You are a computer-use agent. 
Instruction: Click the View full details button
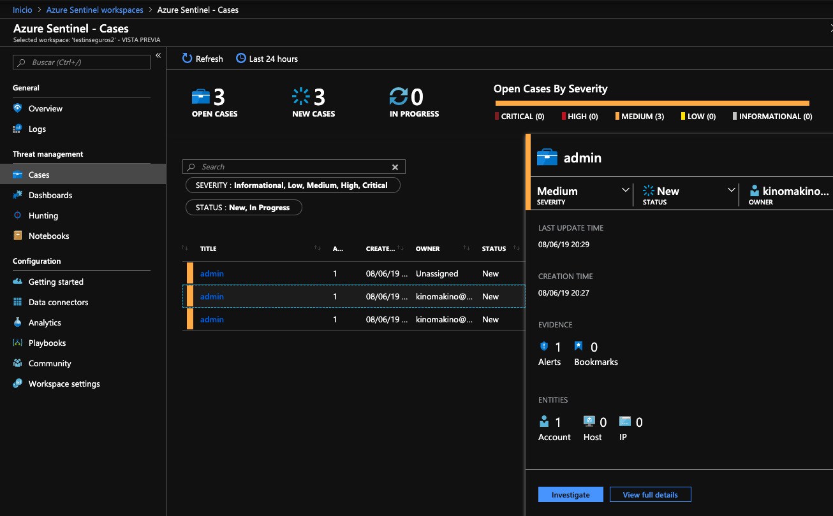pyautogui.click(x=650, y=495)
